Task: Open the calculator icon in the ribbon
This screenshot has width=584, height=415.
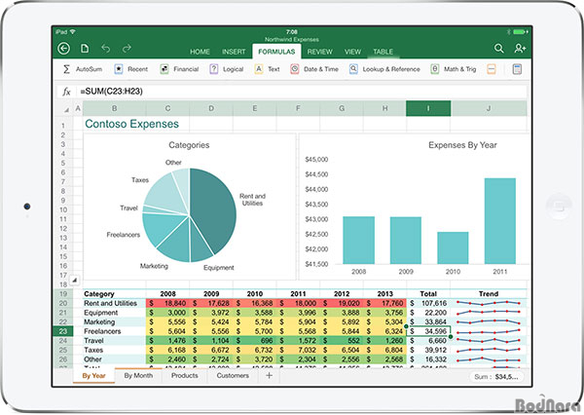Action: 517,70
